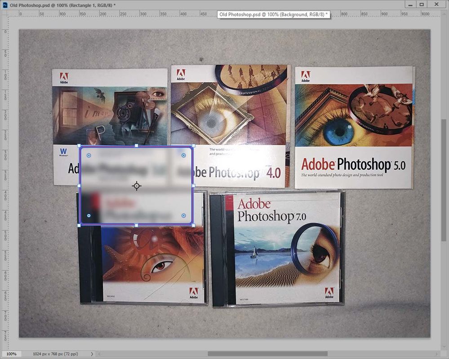
Task: Click the bottom-left corner radius widget of the rectangle
Action: pyautogui.click(x=89, y=215)
